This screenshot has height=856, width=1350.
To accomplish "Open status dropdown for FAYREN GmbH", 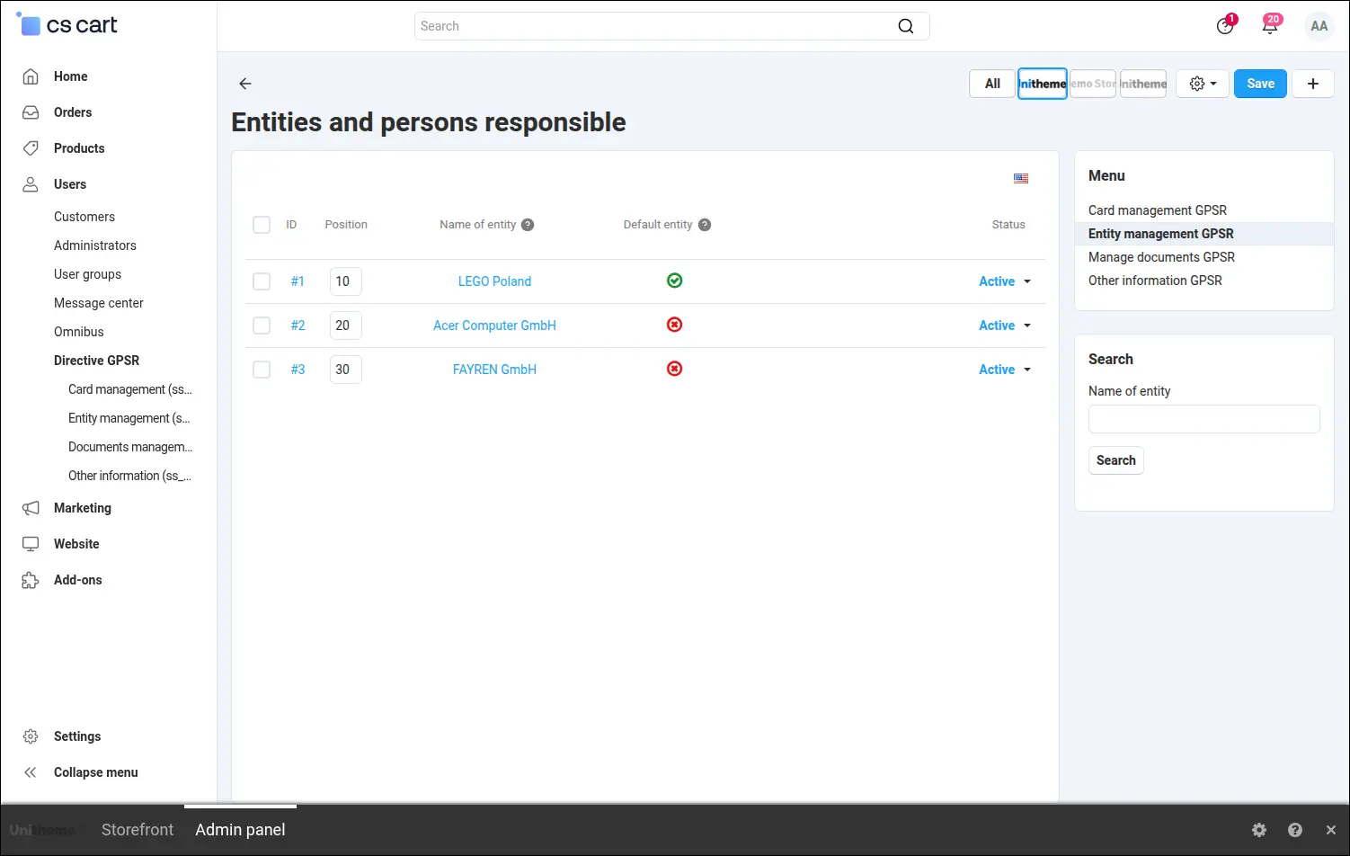I will coord(1005,370).
